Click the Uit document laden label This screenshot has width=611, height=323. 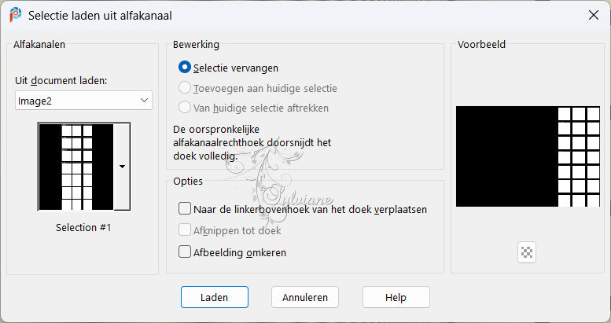pos(61,81)
